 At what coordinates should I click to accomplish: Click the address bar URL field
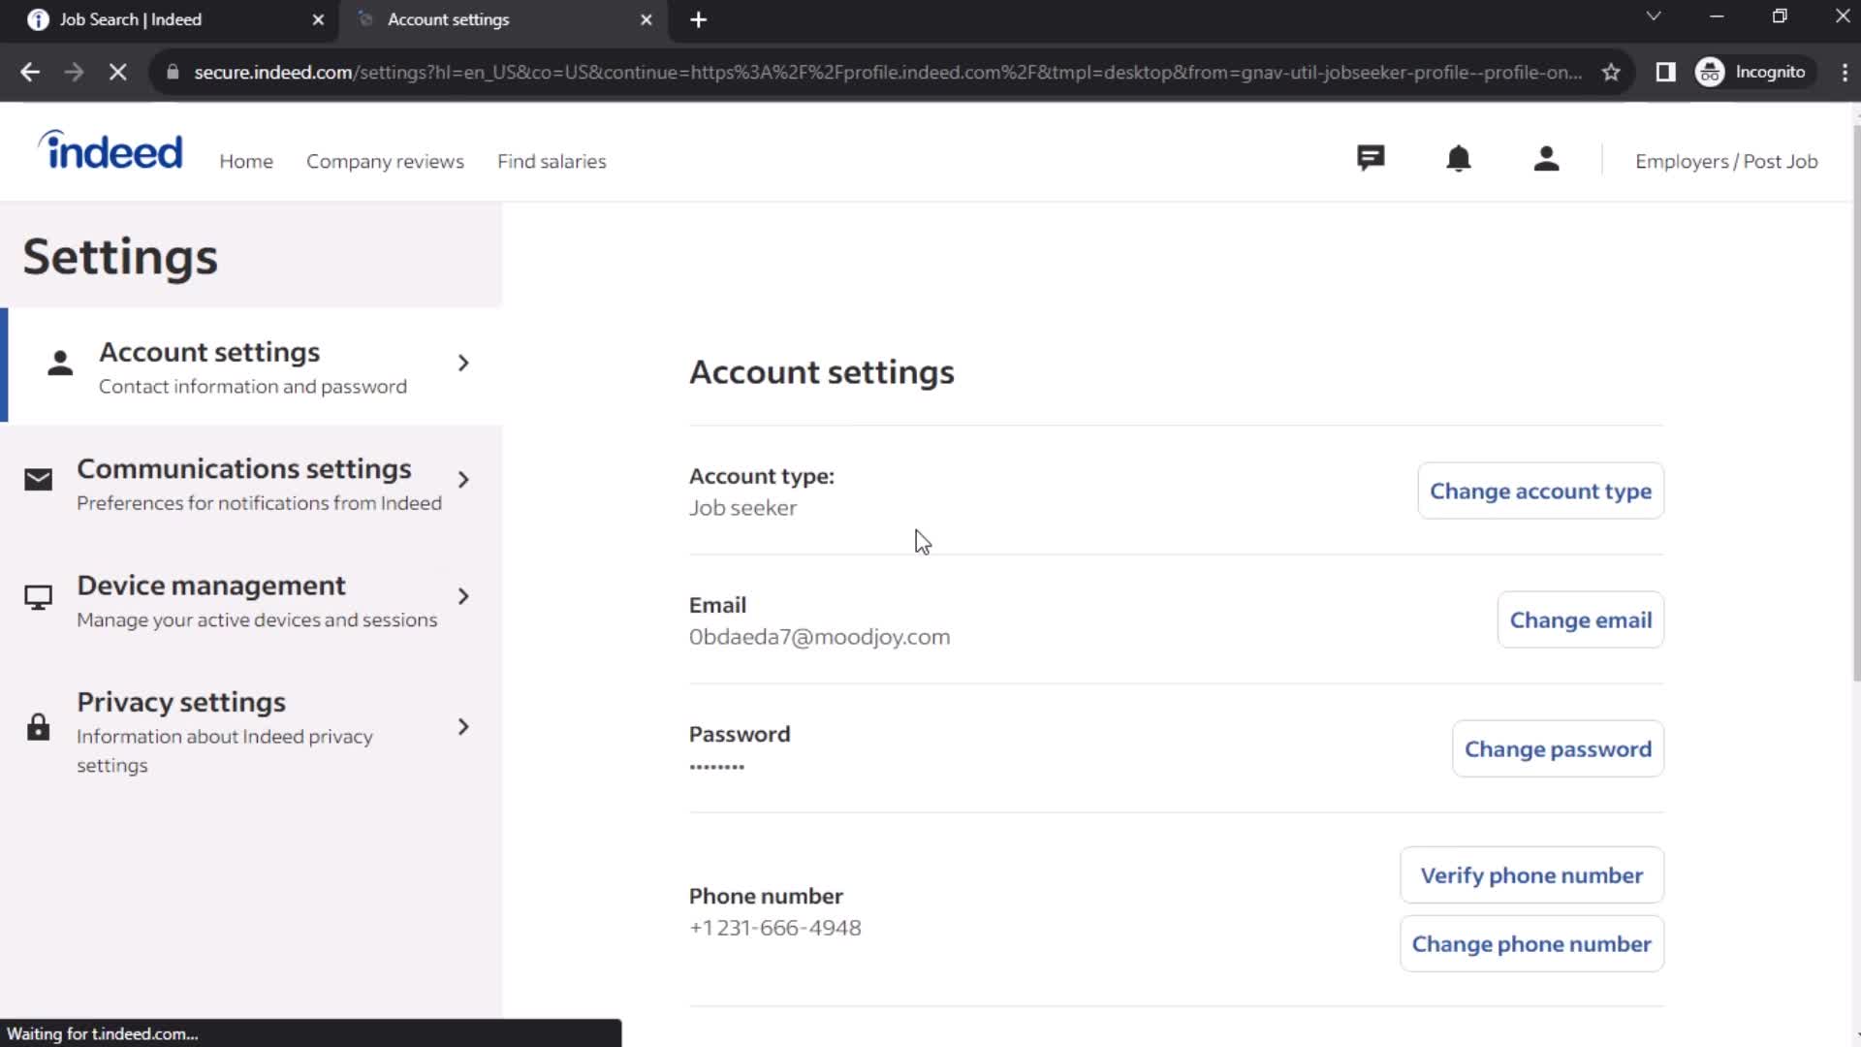click(x=887, y=72)
